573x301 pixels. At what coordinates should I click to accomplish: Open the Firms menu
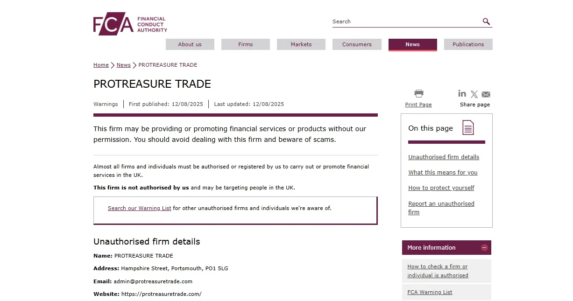point(246,44)
